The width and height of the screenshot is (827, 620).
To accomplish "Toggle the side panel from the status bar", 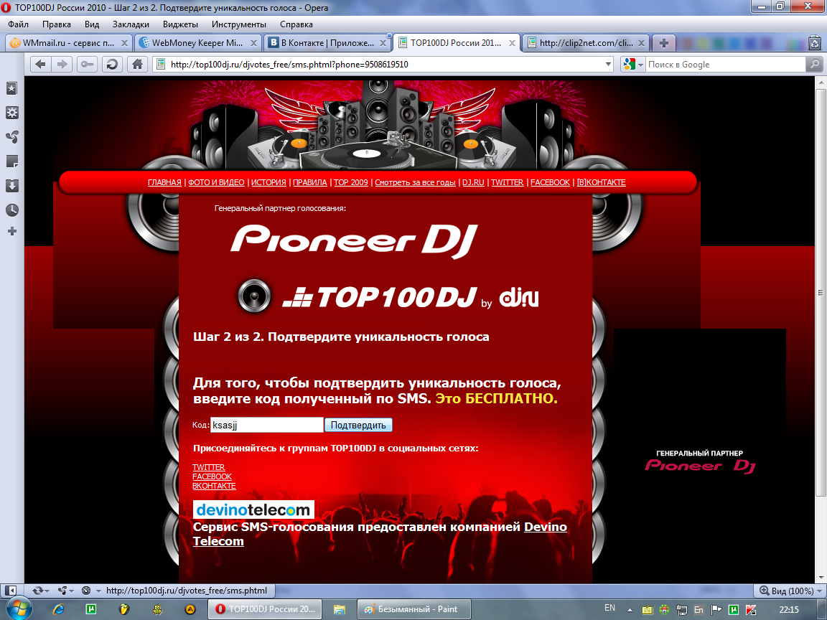I will tap(11, 591).
